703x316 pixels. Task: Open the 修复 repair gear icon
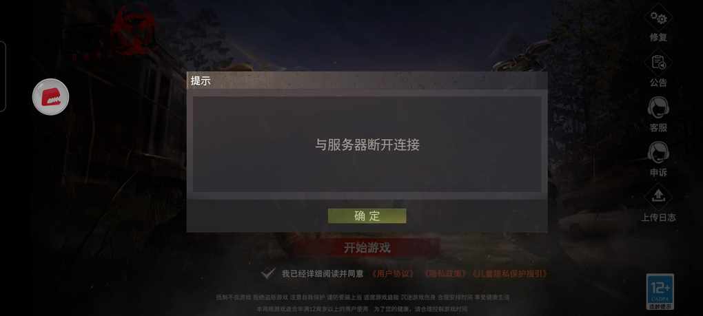[x=658, y=19]
